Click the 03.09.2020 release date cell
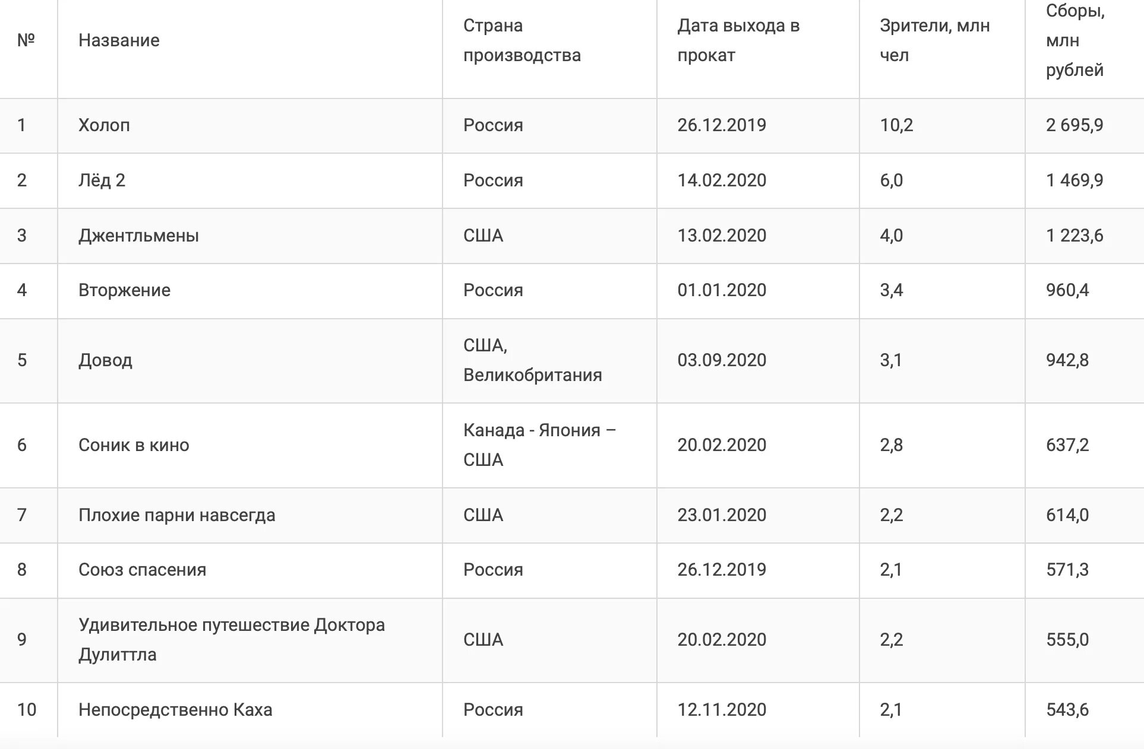The image size is (1144, 749). (x=722, y=360)
